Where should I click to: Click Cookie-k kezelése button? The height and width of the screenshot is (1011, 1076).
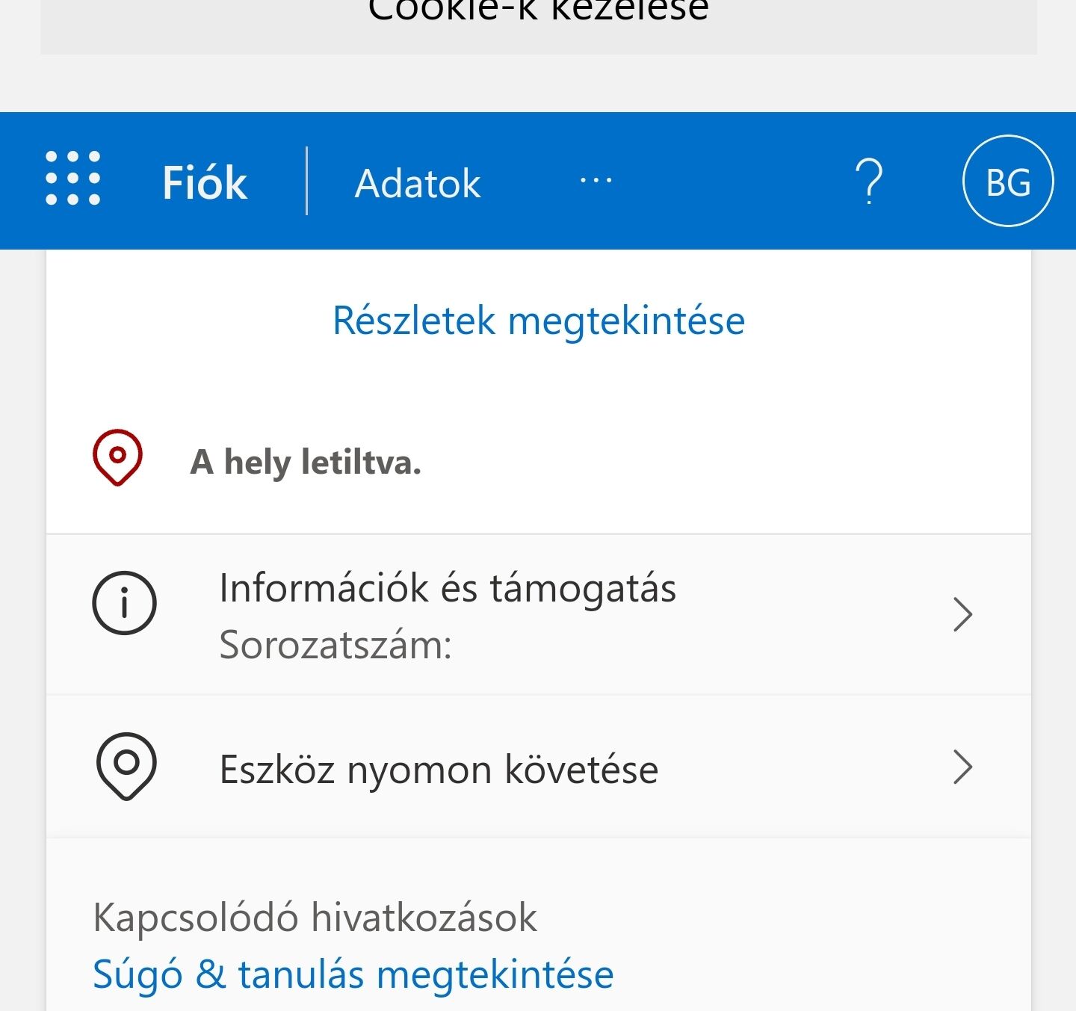click(539, 20)
